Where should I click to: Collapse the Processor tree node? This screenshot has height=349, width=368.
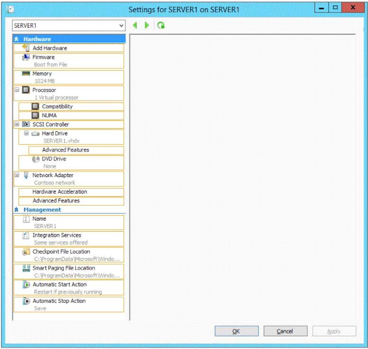click(17, 90)
